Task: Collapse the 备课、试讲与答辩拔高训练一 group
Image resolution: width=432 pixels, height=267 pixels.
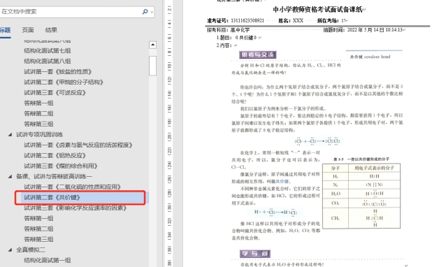Action: pos(10,176)
